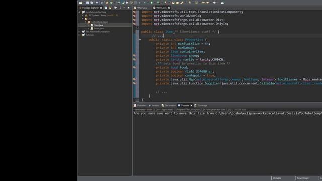This screenshot has width=322, height=181.
Task: Expand the JRE System Library node
Action: [83, 15]
